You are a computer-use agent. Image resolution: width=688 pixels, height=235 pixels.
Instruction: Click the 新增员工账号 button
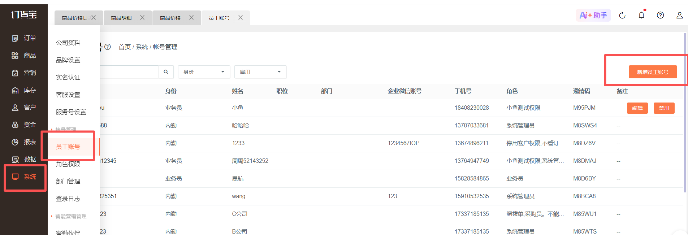point(653,72)
